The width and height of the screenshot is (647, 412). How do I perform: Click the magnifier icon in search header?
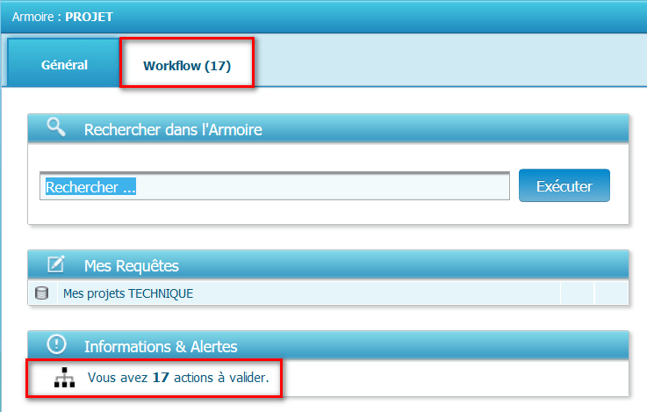click(x=56, y=128)
